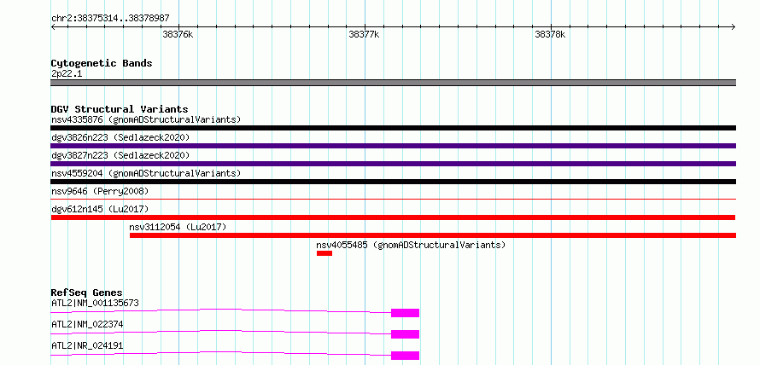Click magenta exon block of ATL2|NR_024191
This screenshot has width=760, height=365.
point(406,356)
